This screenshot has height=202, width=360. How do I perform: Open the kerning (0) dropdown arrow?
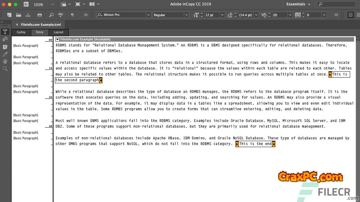pos(290,15)
